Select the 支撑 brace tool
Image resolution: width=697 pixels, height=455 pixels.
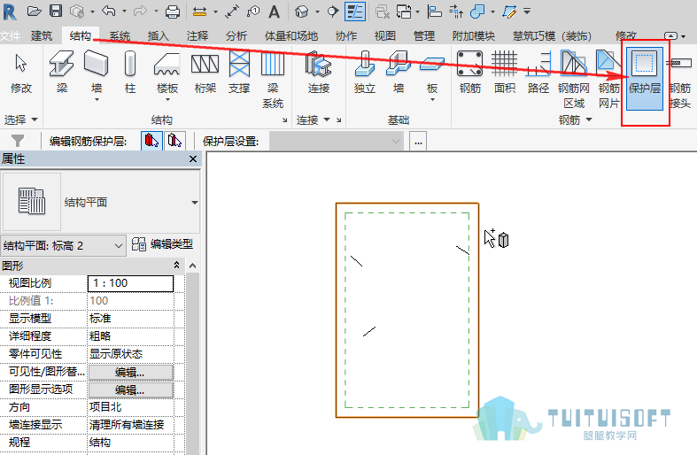point(239,72)
